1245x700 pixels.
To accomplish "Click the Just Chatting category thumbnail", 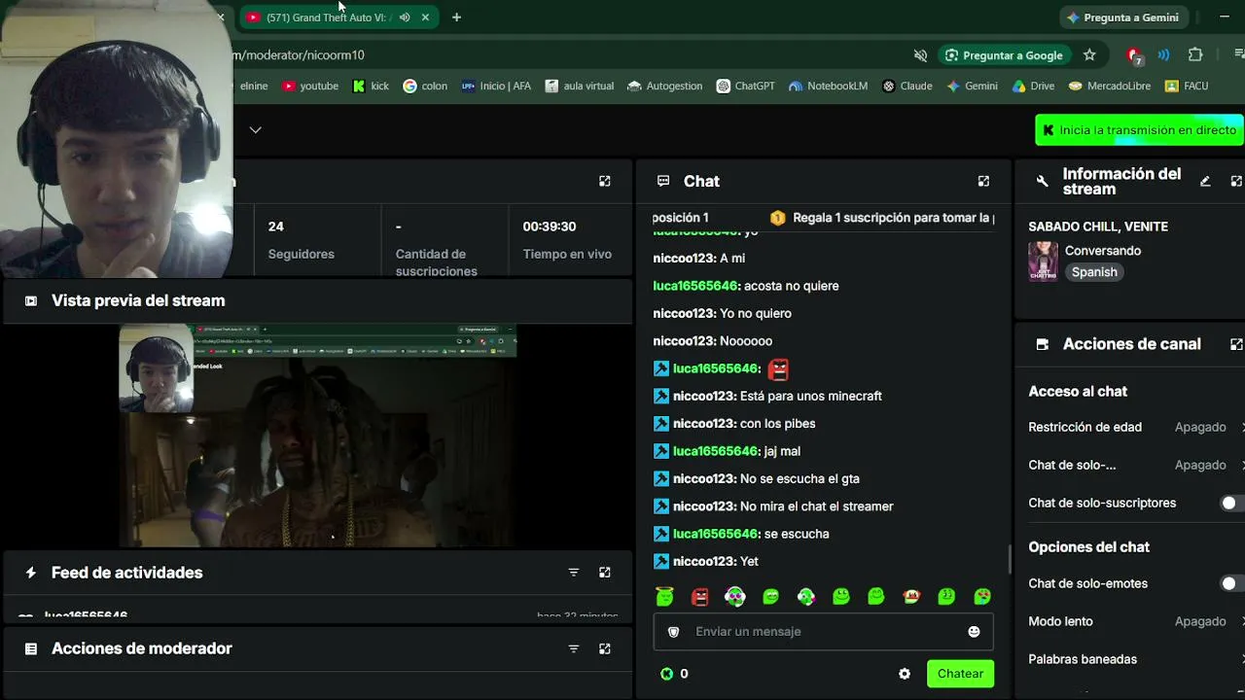I will (1043, 262).
